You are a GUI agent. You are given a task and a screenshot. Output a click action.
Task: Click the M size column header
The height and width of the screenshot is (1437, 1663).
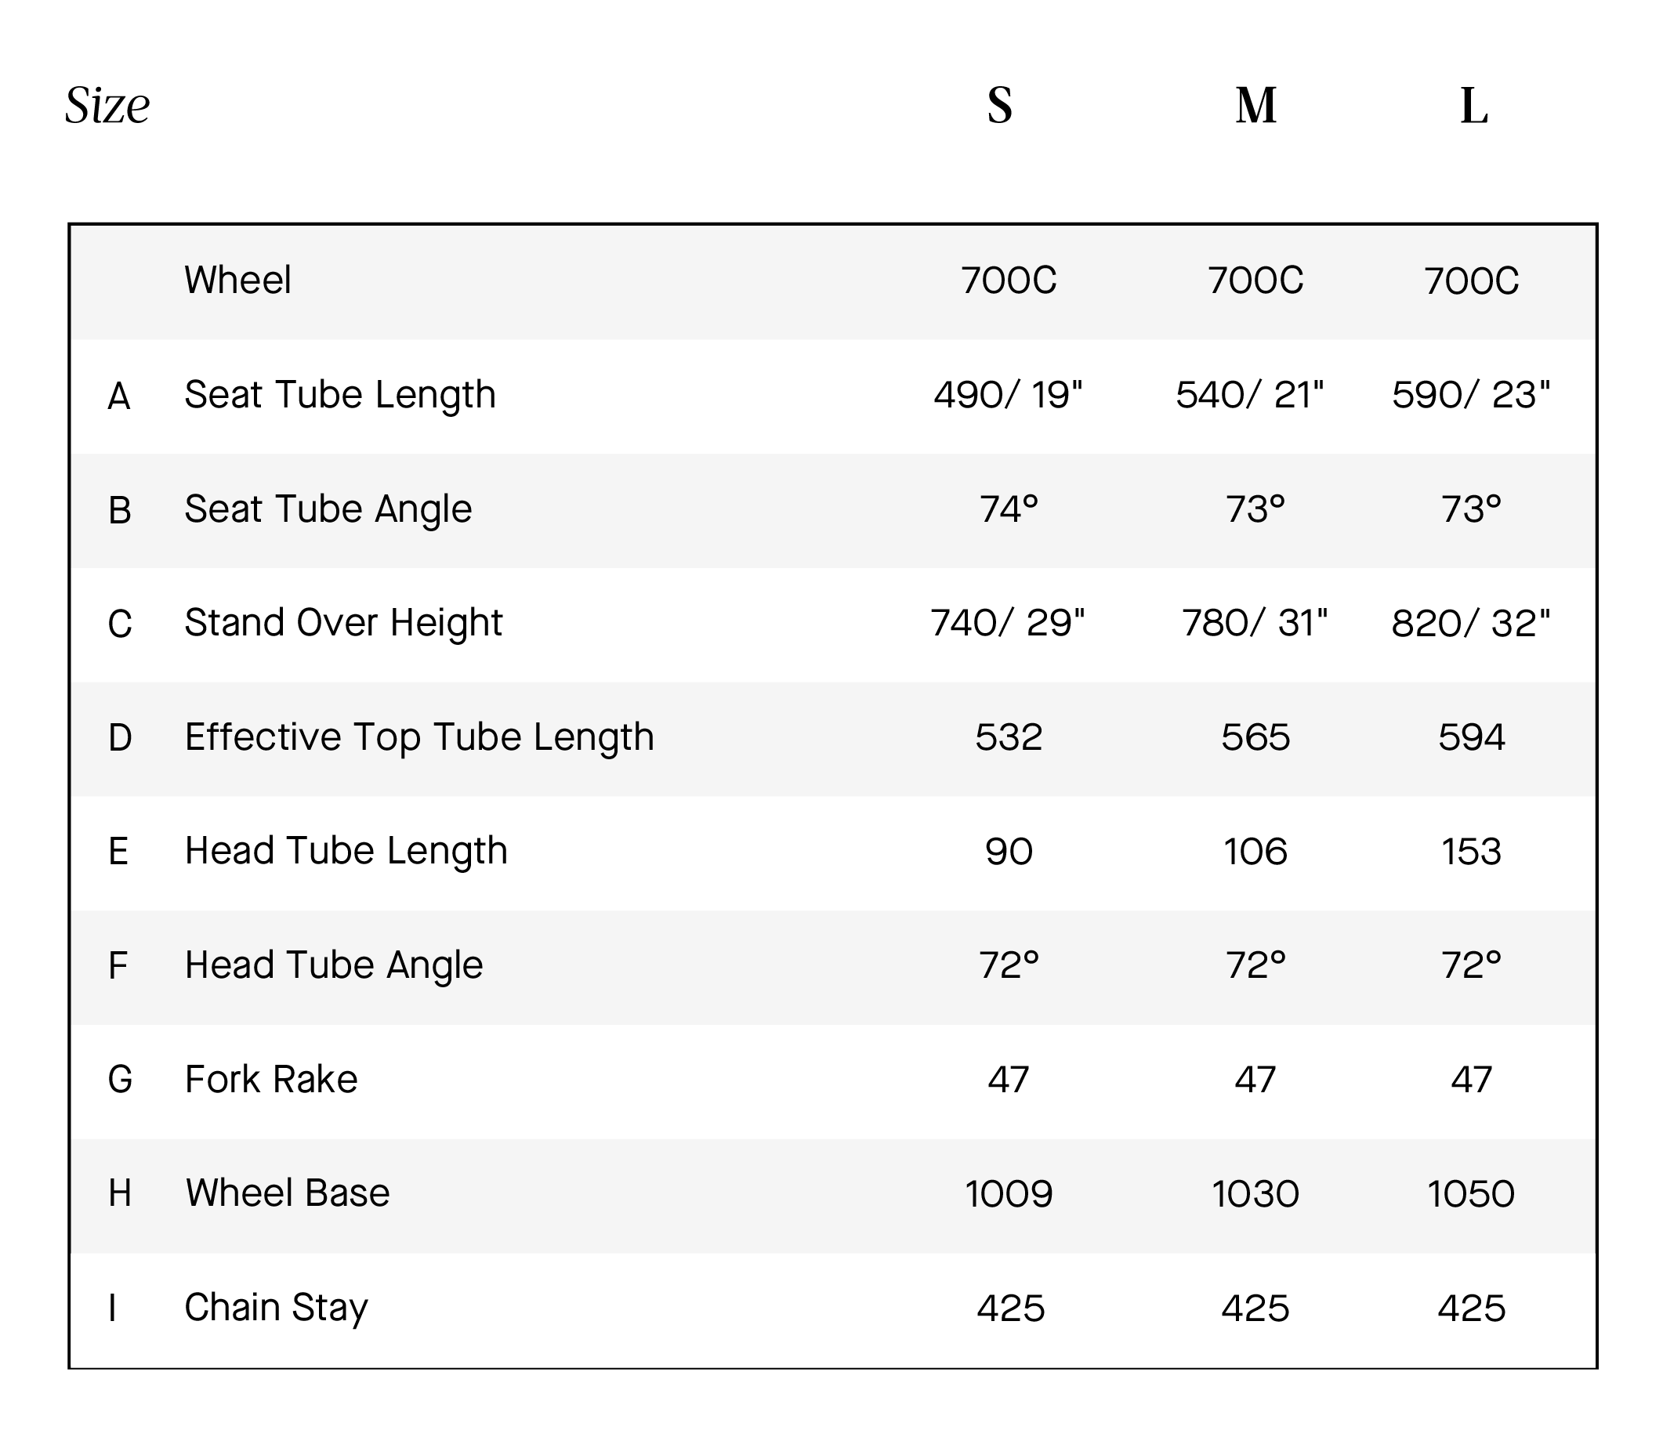[1255, 105]
